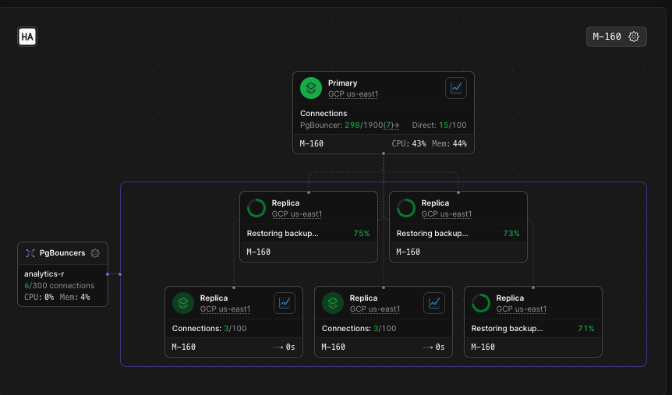Click the 73% restore progress value

(x=511, y=234)
